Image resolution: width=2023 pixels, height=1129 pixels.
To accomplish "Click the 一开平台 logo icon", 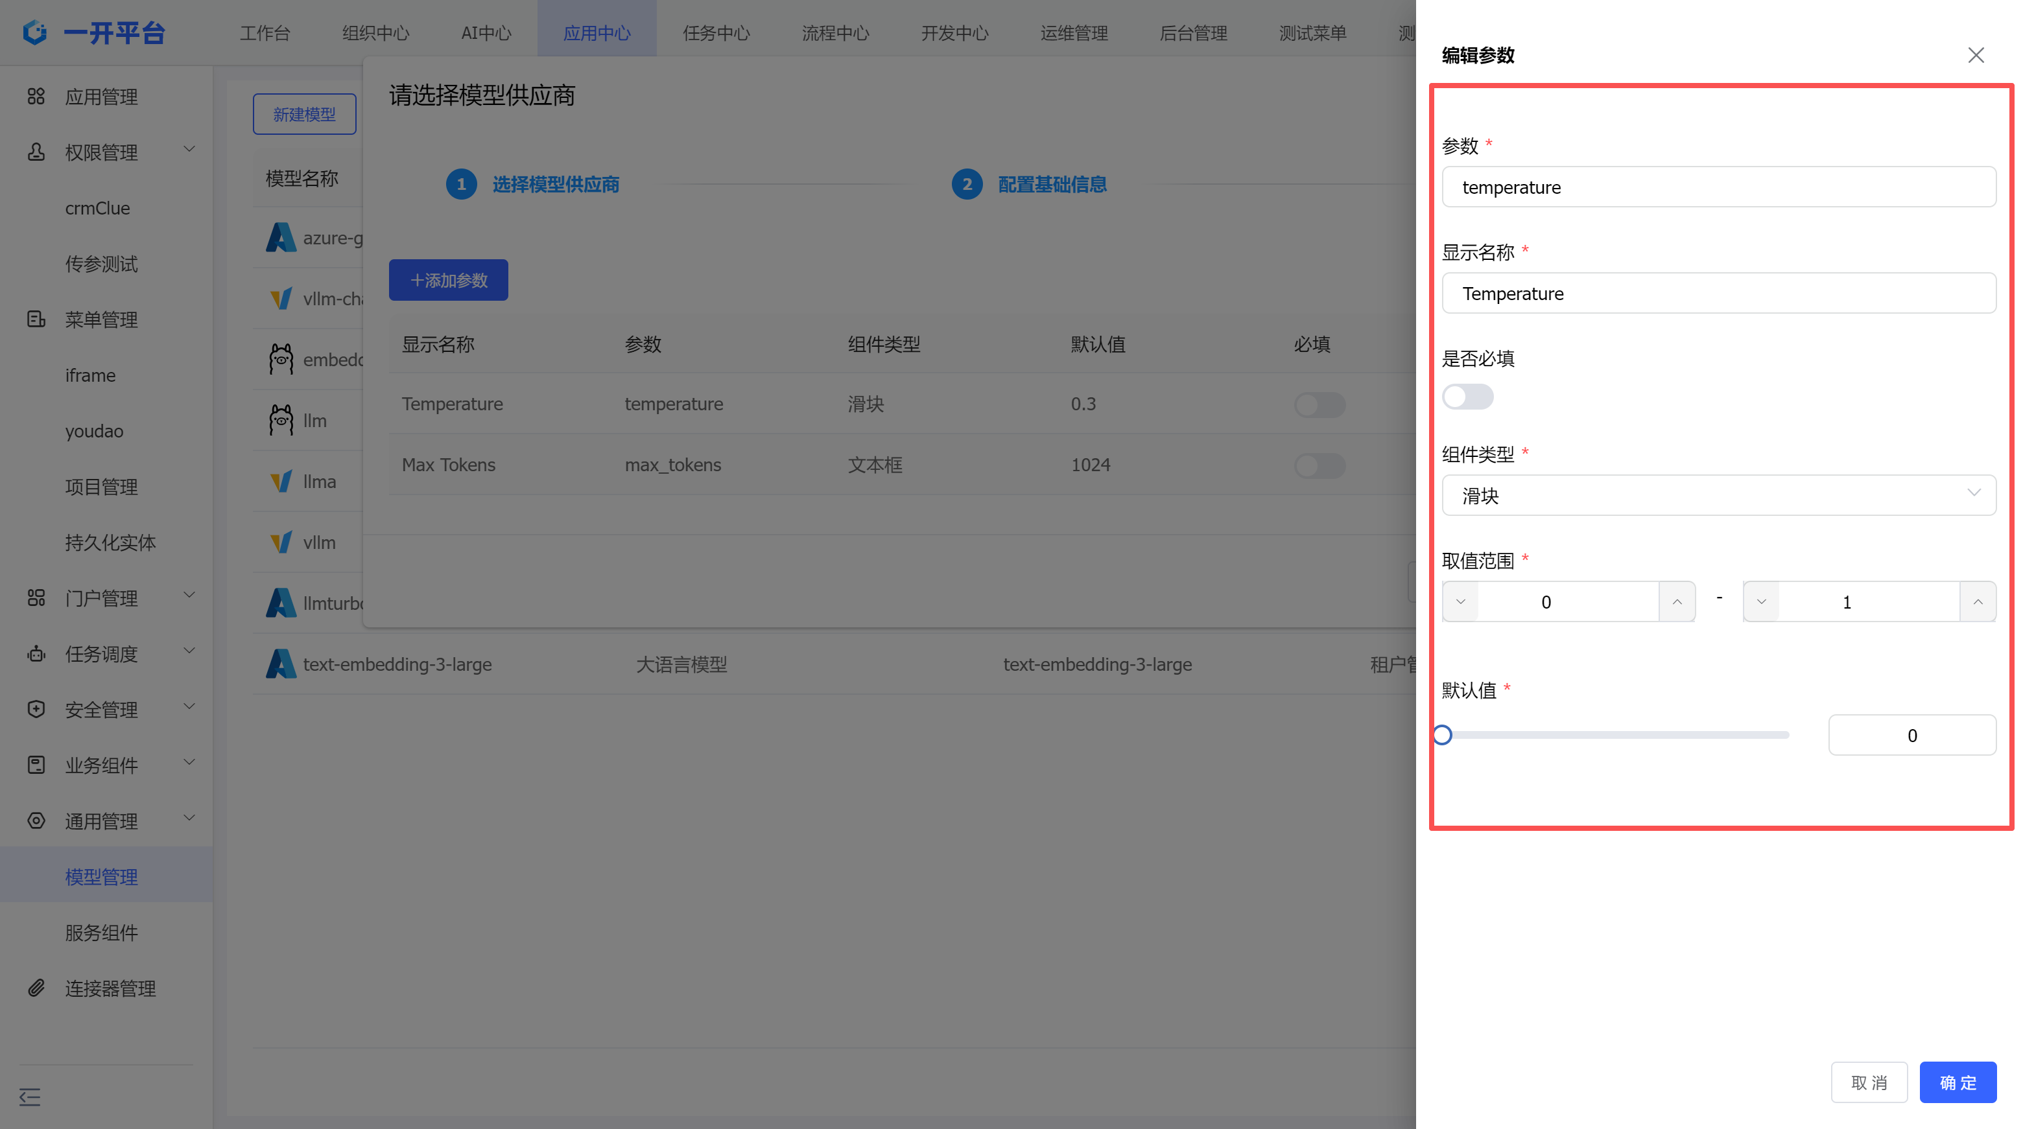I will [x=34, y=32].
